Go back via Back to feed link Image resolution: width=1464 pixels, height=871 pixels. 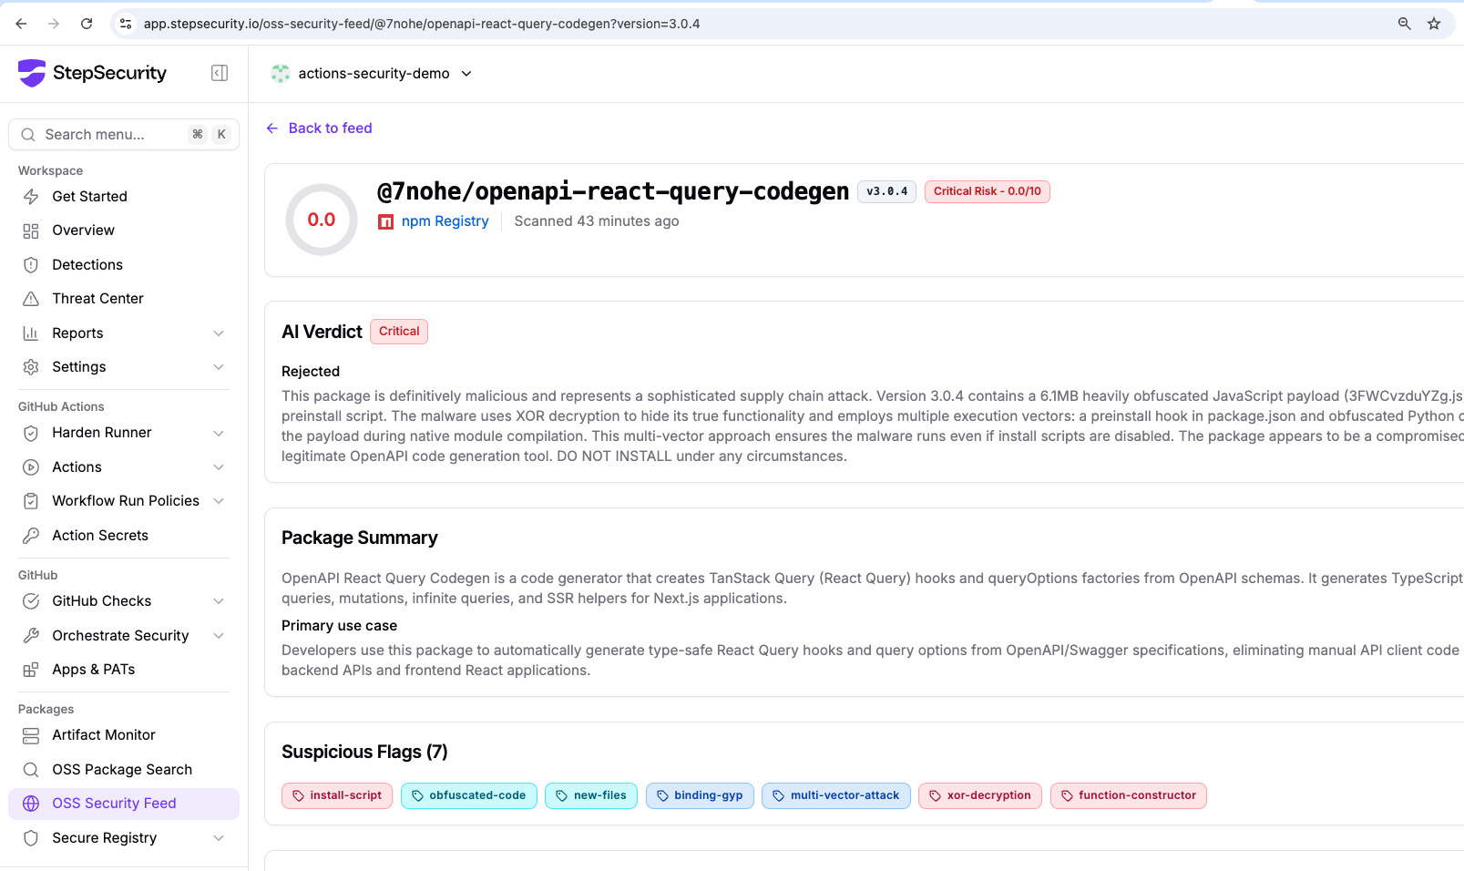click(319, 128)
